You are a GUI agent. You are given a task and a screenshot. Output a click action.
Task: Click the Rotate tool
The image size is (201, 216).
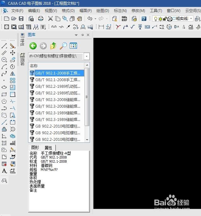click(13, 67)
